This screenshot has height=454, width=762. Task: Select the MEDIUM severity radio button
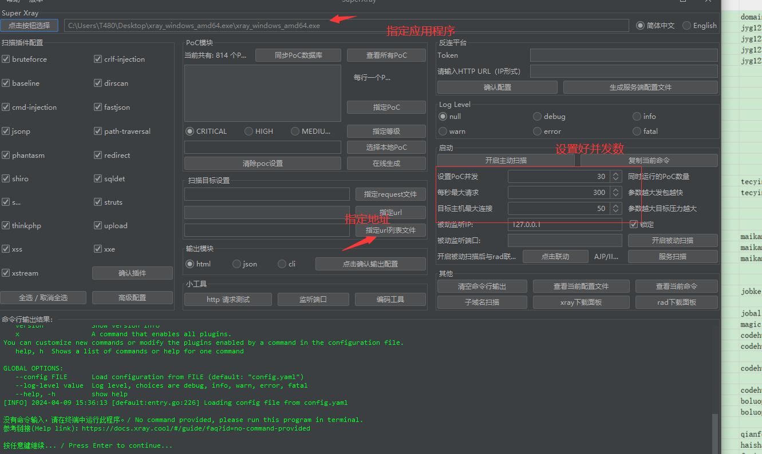(x=295, y=131)
